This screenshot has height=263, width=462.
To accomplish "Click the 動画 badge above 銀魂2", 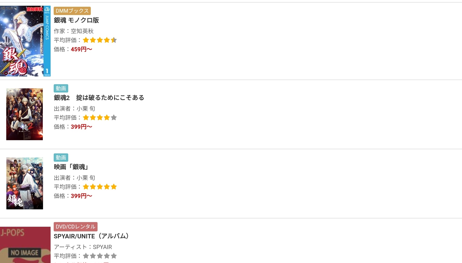I will [x=61, y=88].
